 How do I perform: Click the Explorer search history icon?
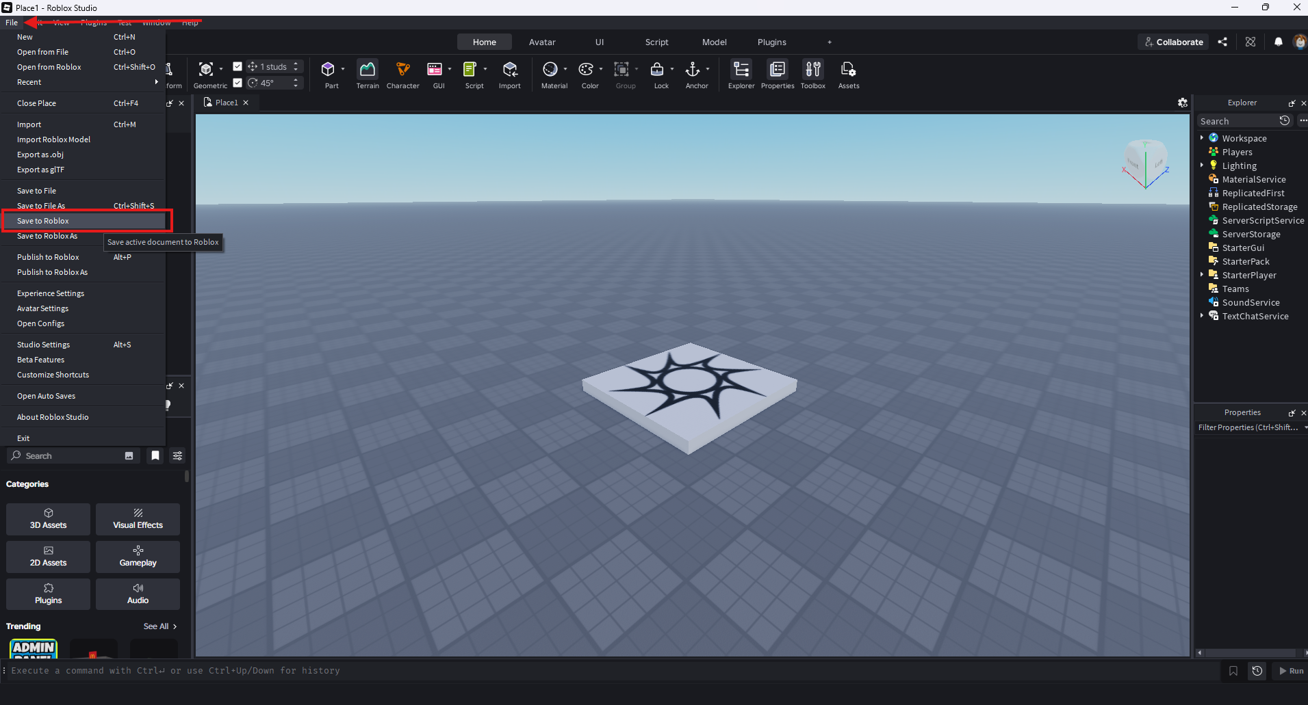[x=1285, y=121]
